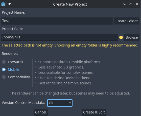Open the Version Control Metadata dropdown
Image resolution: width=141 pixels, height=116 pixels.
[x=60, y=103]
